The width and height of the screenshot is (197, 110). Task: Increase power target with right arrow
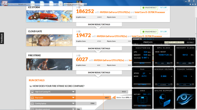(193, 85)
